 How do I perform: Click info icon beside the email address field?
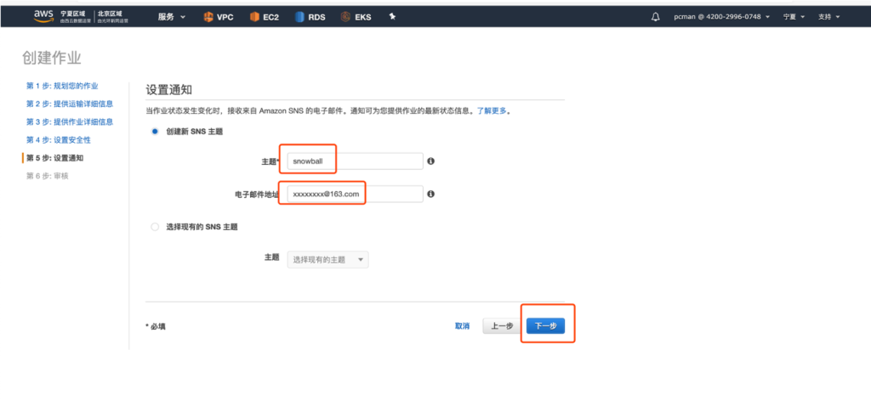click(x=431, y=195)
